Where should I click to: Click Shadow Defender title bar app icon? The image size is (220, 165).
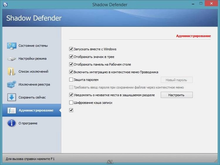(5, 5)
